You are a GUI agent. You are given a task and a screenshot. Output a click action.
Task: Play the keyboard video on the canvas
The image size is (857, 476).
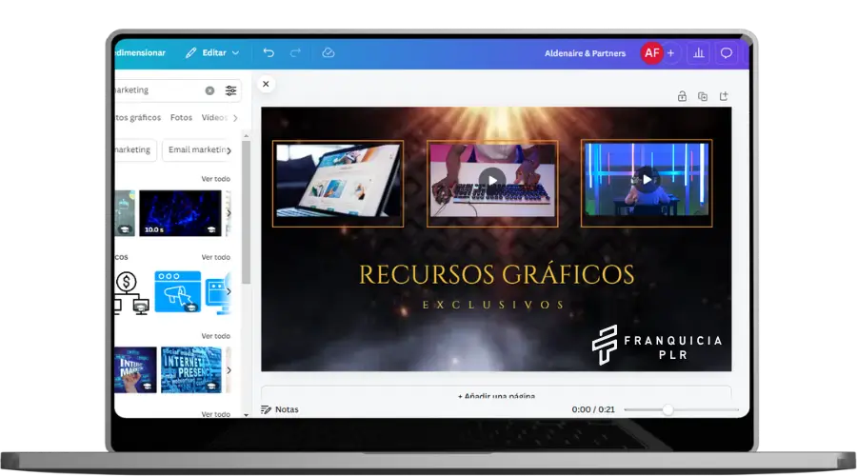coord(492,180)
